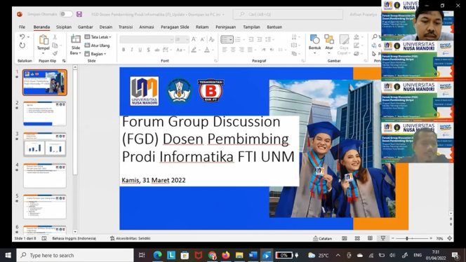The image size is (466, 262).
Task: Open the font size combo box
Action: [x=182, y=39]
